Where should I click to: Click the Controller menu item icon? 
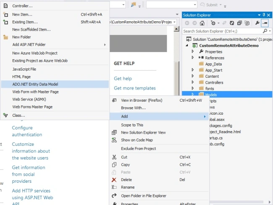(5, 6)
